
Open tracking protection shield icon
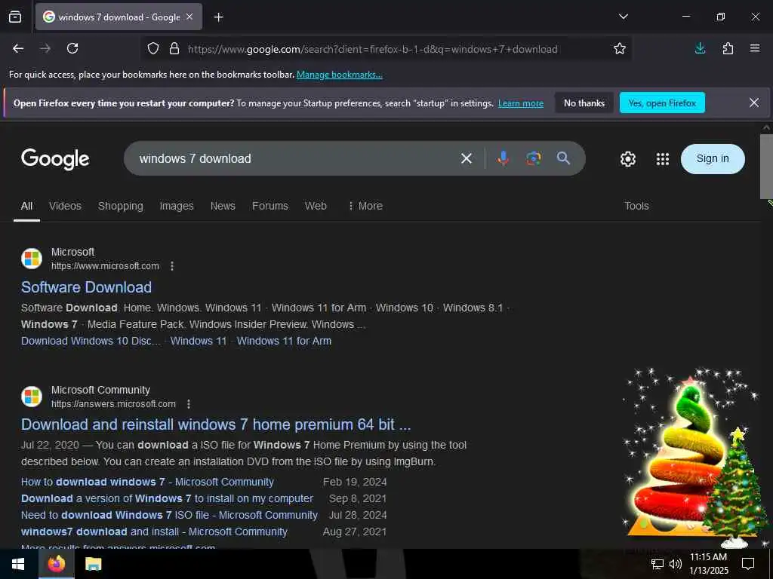(153, 49)
